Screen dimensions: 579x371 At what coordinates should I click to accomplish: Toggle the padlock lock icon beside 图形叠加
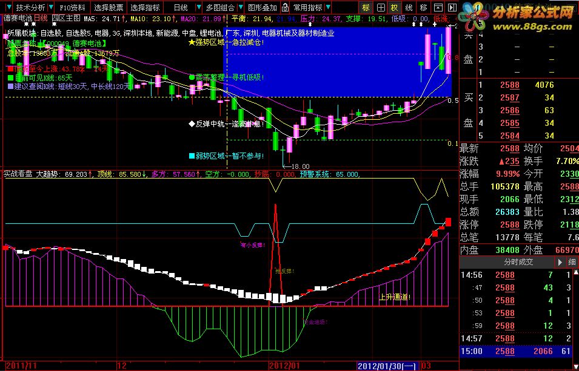pos(285,7)
